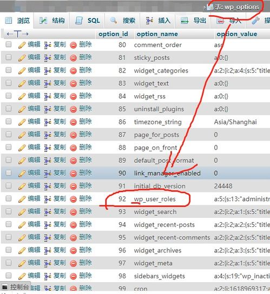Image resolution: width=270 pixels, height=294 pixels.
Task: Select the wp_user_roles option name cell
Action: (x=155, y=199)
